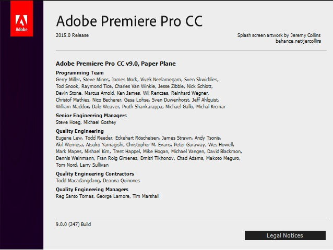This screenshot has width=333, height=250.
Task: Select the Senior Engineering Managers heading
Action: tap(91, 115)
